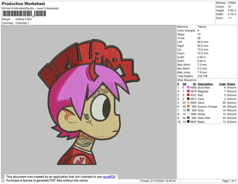238x184 pixels.
Task: Click the 'Stop Sequence:' heading
Action: click(x=187, y=80)
